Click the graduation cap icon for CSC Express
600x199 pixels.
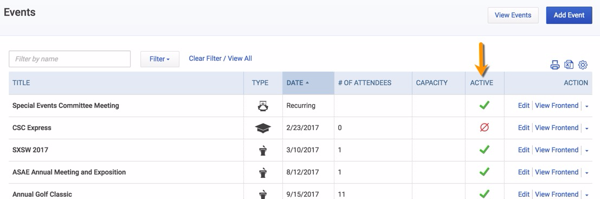[263, 128]
